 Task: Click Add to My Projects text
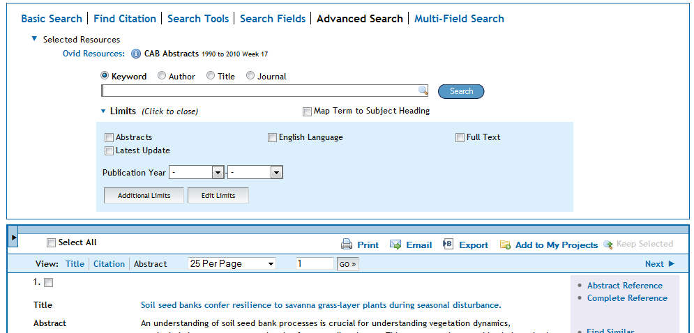point(557,245)
